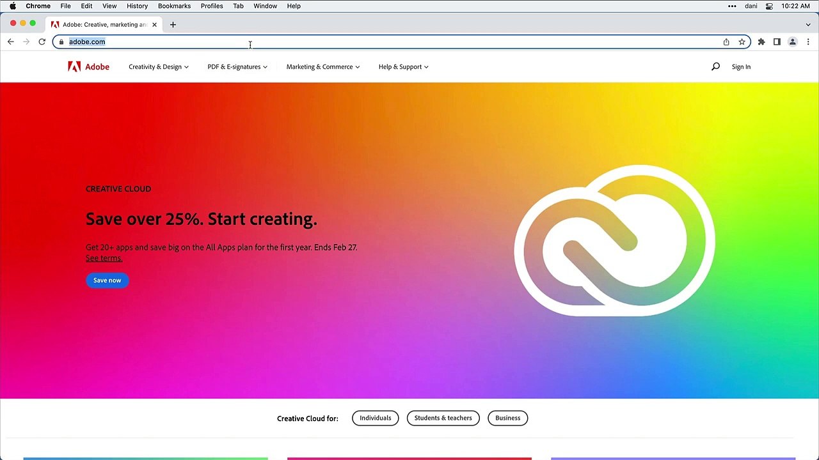Viewport: 819px width, 460px height.
Task: Open the Window menu
Action: click(265, 6)
